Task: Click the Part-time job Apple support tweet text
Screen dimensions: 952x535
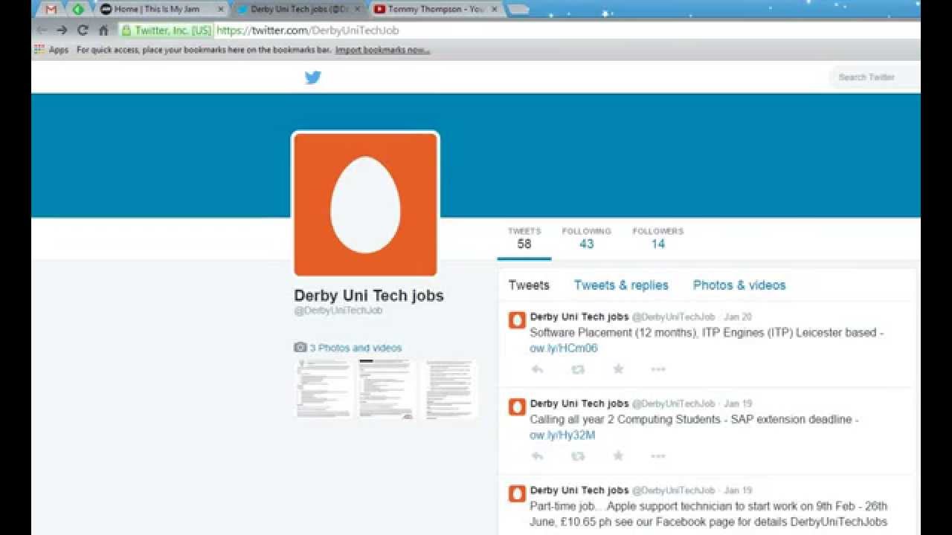Action: click(x=709, y=514)
